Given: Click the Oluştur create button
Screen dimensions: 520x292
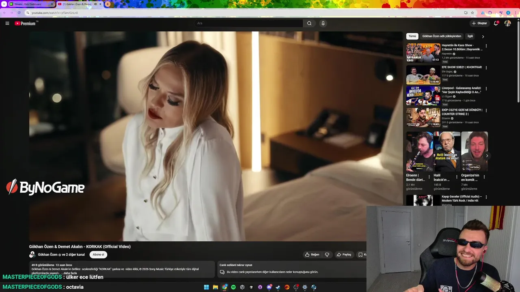Looking at the screenshot, I should (x=479, y=24).
